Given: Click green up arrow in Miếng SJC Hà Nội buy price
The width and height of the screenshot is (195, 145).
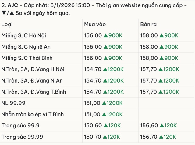Looking at the screenshot, I should pos(106,36).
